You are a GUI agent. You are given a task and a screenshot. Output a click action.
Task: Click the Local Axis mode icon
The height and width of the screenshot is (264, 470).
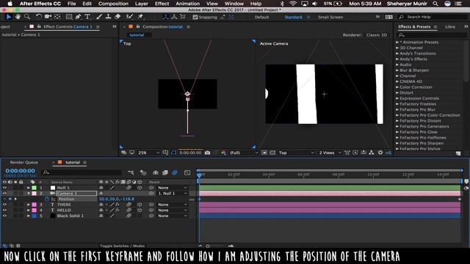pyautogui.click(x=165, y=17)
